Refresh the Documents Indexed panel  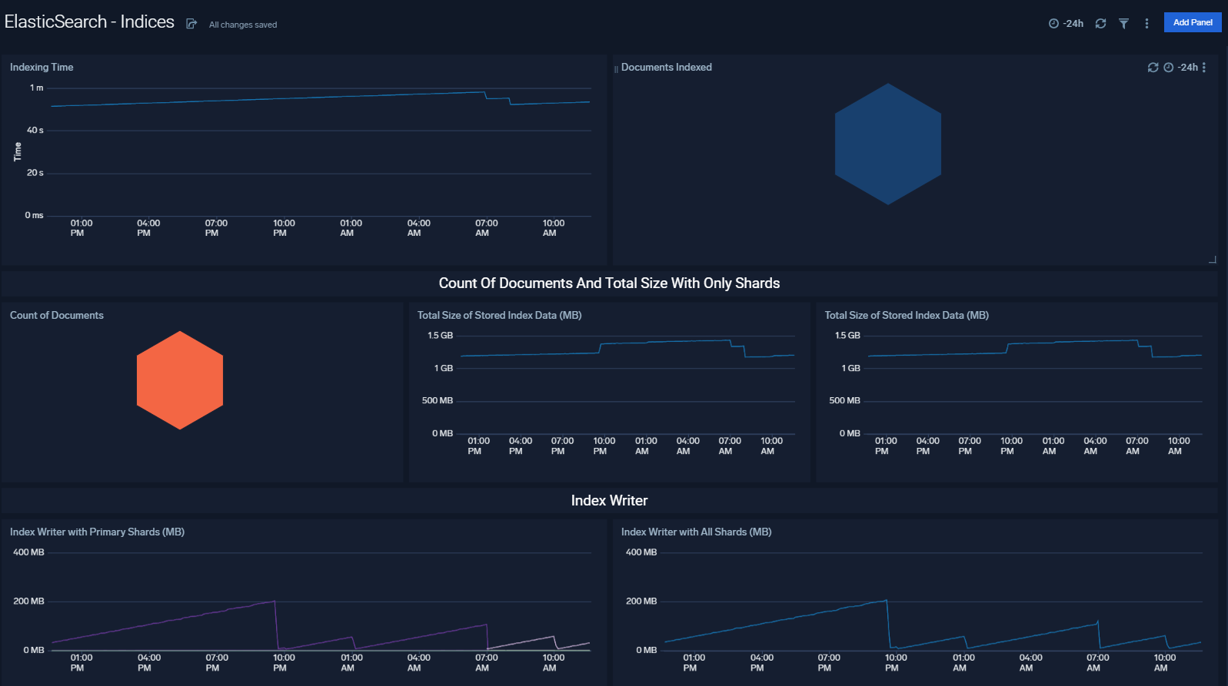coord(1153,68)
